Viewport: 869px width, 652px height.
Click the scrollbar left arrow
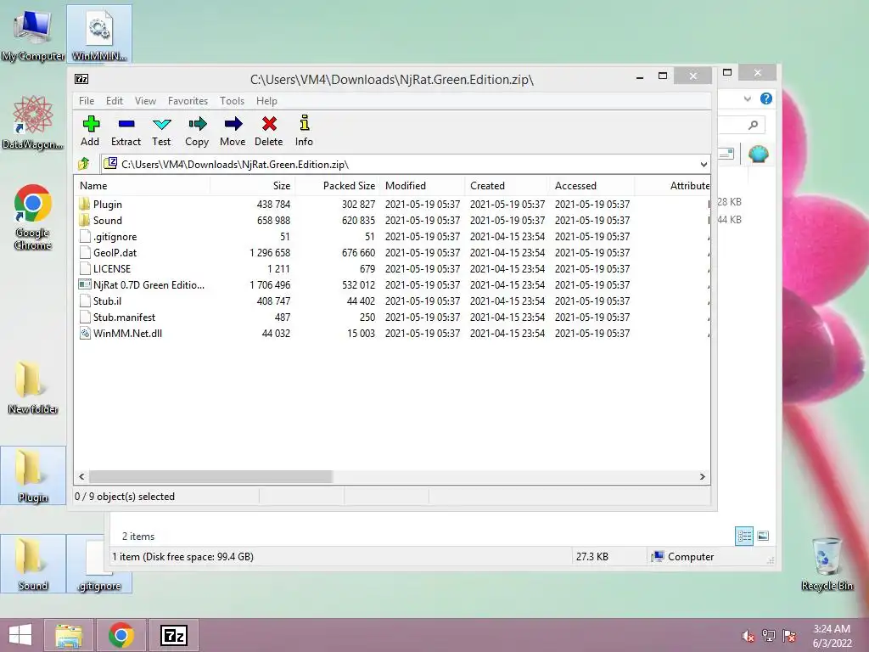point(82,477)
